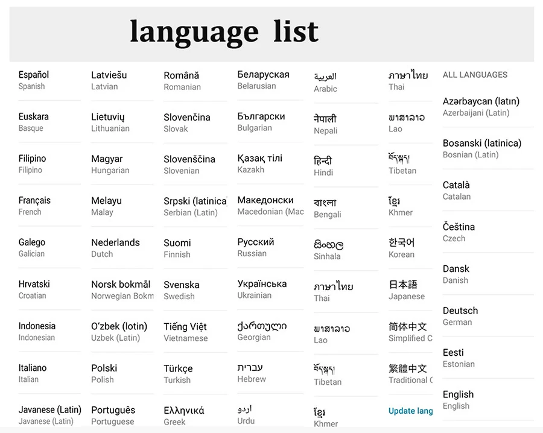The image size is (543, 433).
Task: Pick Javanese (Latin) entry
Action: click(x=49, y=416)
